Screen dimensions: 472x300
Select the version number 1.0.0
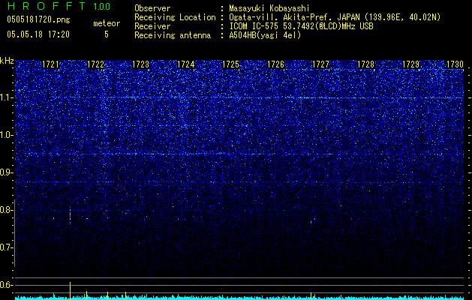pos(102,6)
